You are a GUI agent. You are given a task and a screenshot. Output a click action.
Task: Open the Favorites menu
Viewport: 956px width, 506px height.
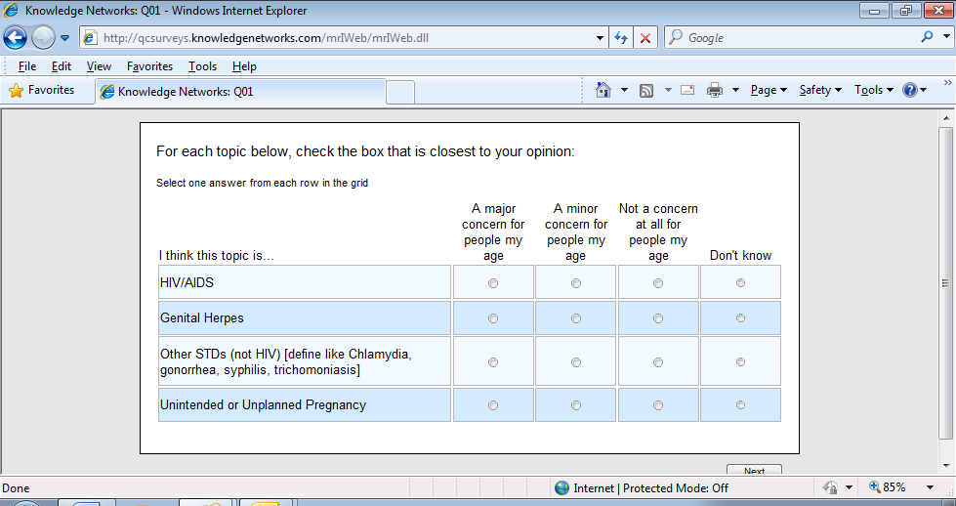click(x=150, y=66)
